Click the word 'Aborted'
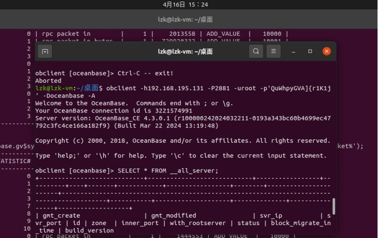378x238 pixels. (x=48, y=81)
